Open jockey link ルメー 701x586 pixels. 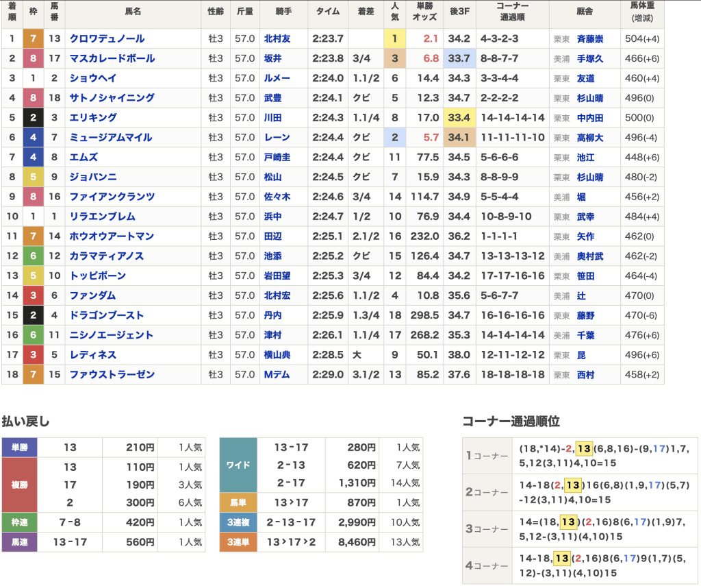[277, 78]
